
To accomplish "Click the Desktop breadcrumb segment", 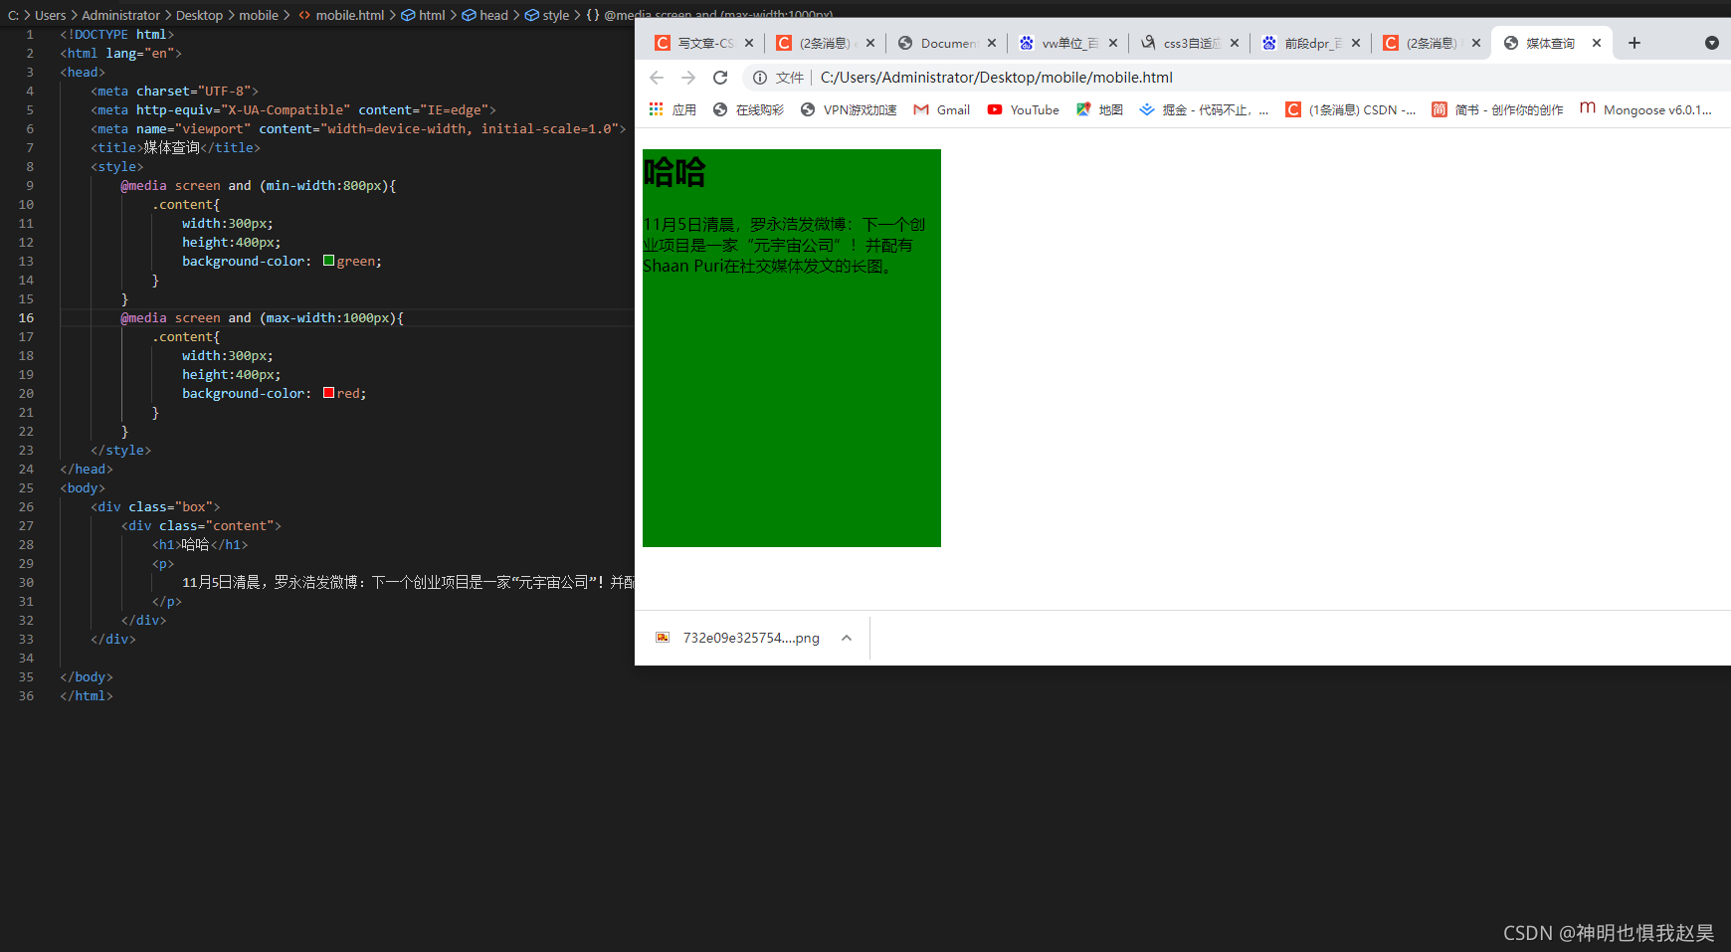I will [199, 15].
